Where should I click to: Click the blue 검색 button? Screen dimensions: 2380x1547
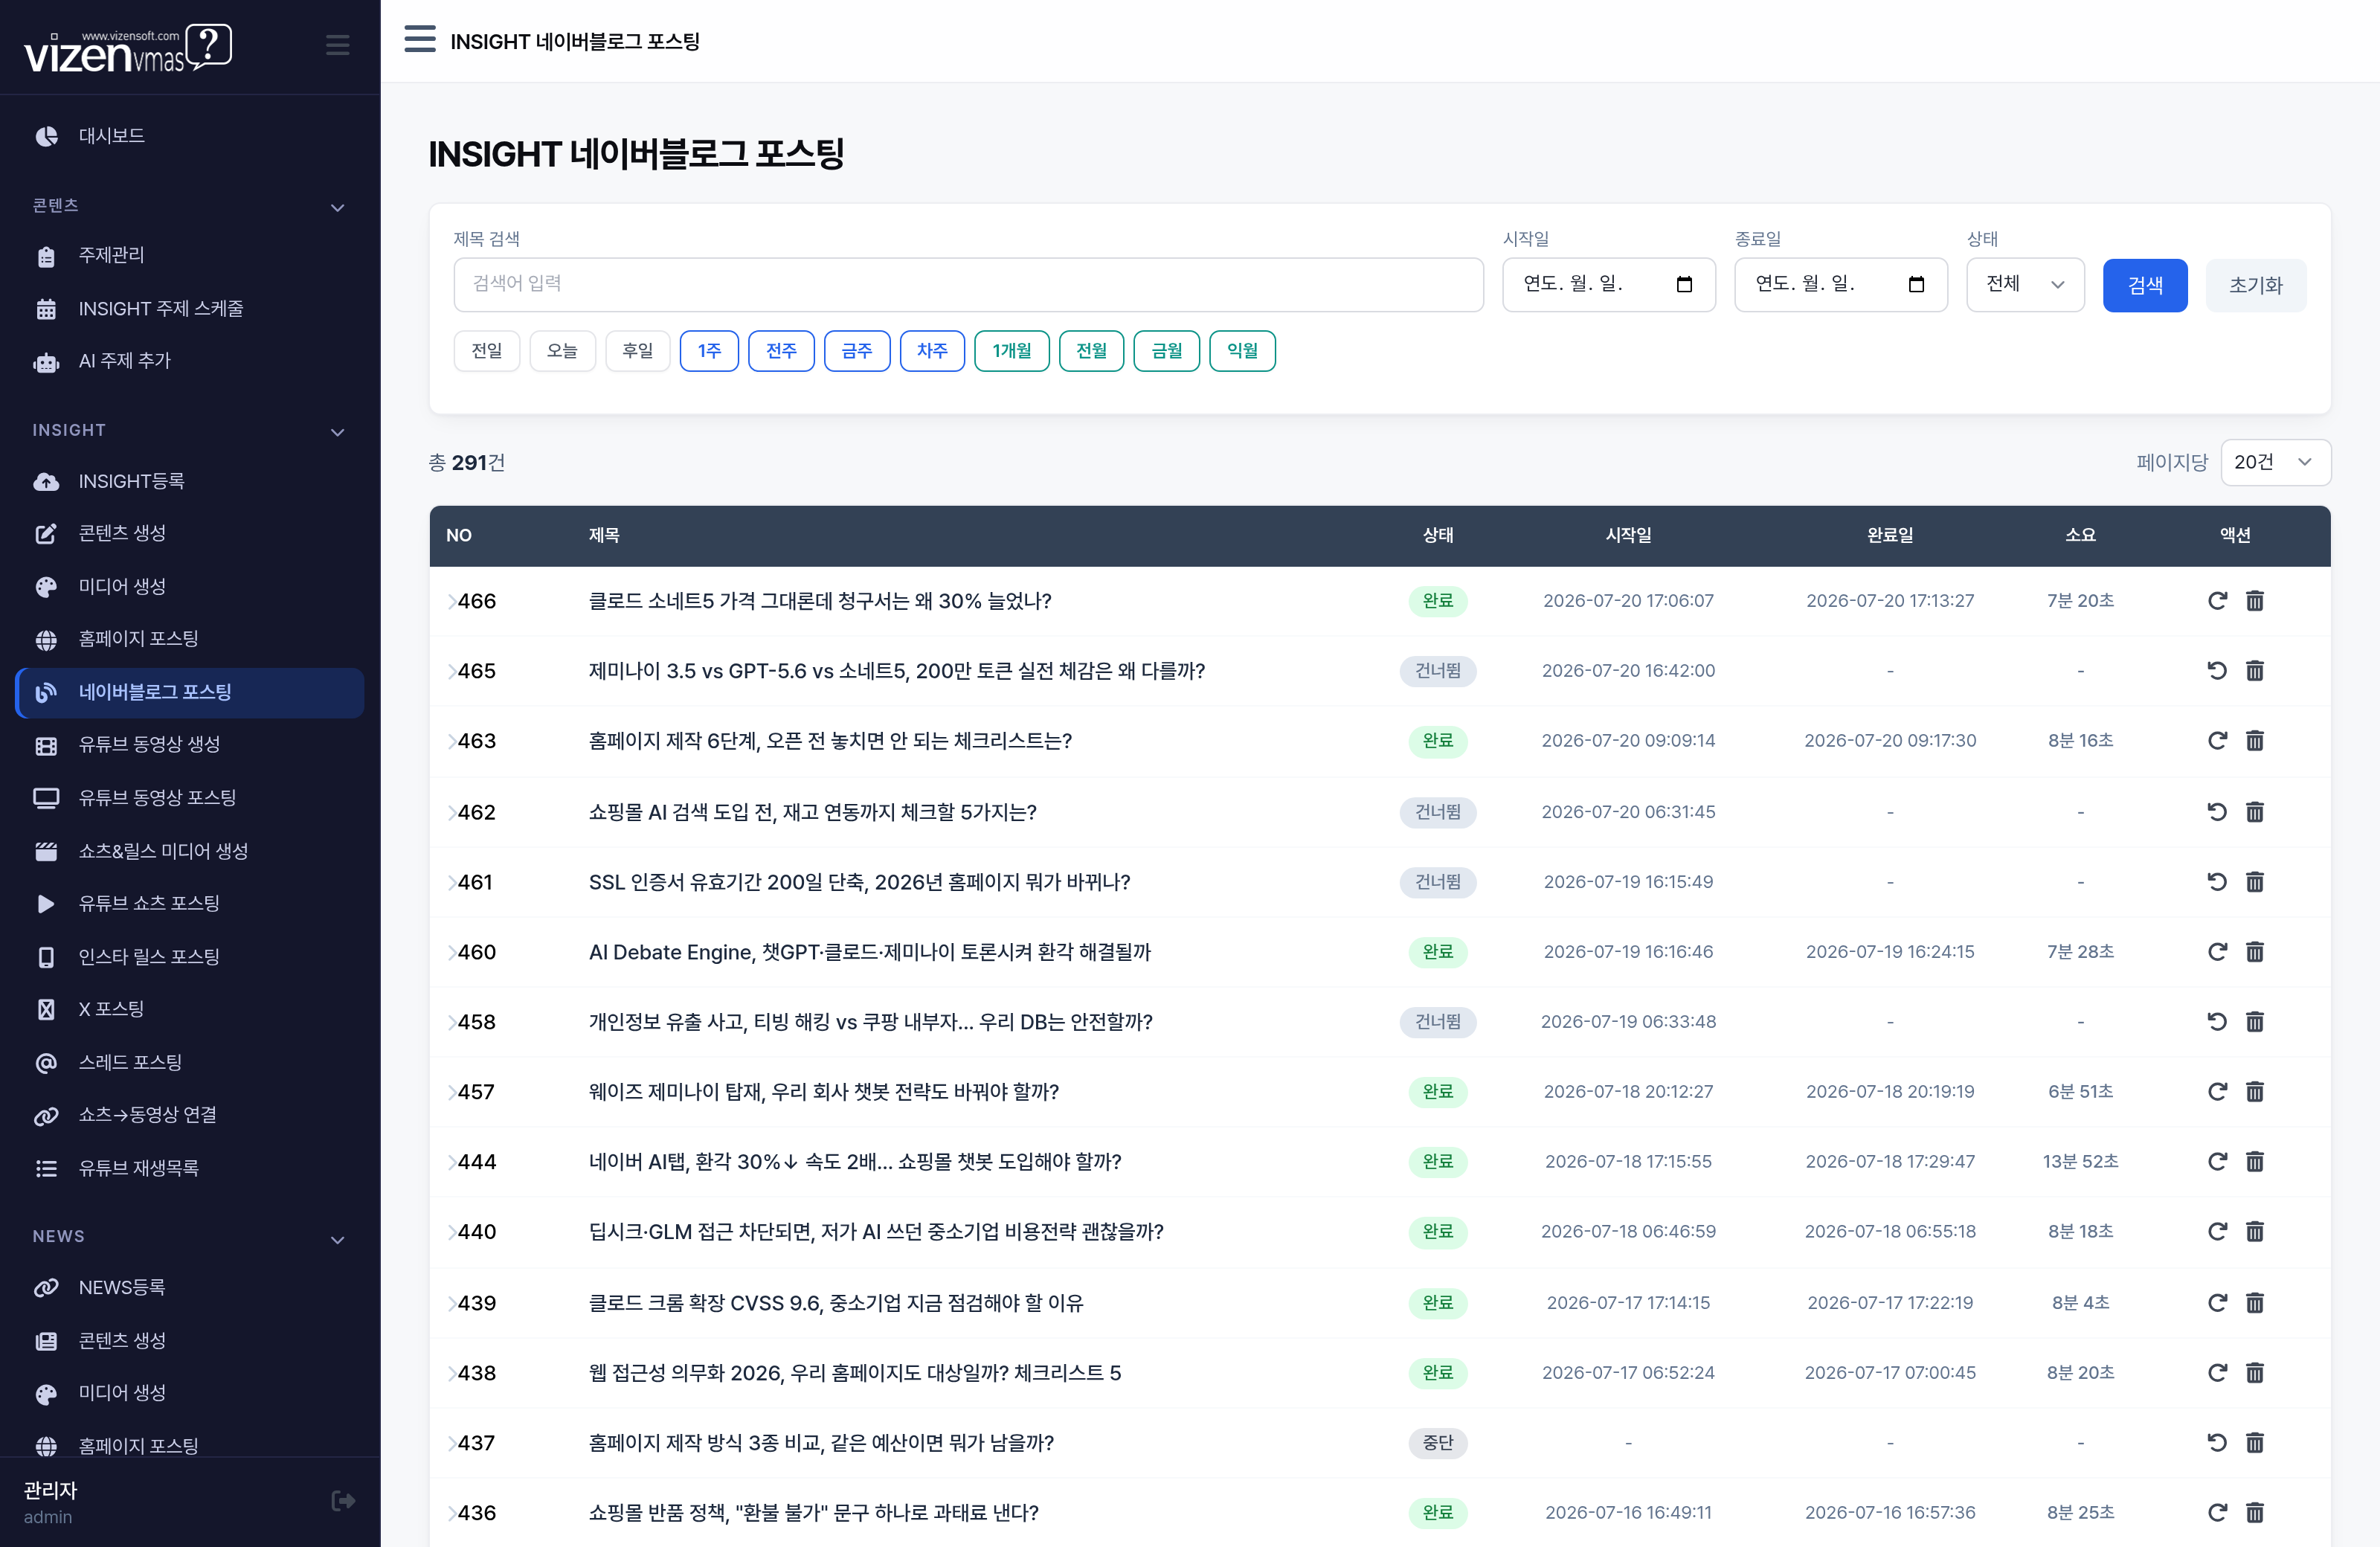click(x=2145, y=285)
